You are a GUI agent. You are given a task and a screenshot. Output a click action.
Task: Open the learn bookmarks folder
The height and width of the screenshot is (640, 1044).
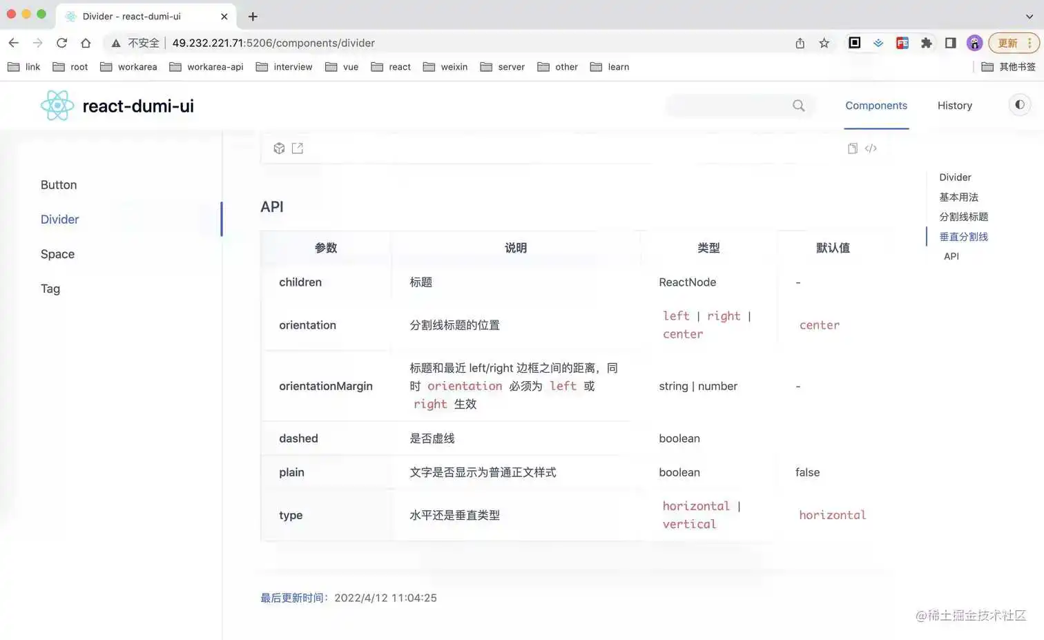(x=610, y=67)
